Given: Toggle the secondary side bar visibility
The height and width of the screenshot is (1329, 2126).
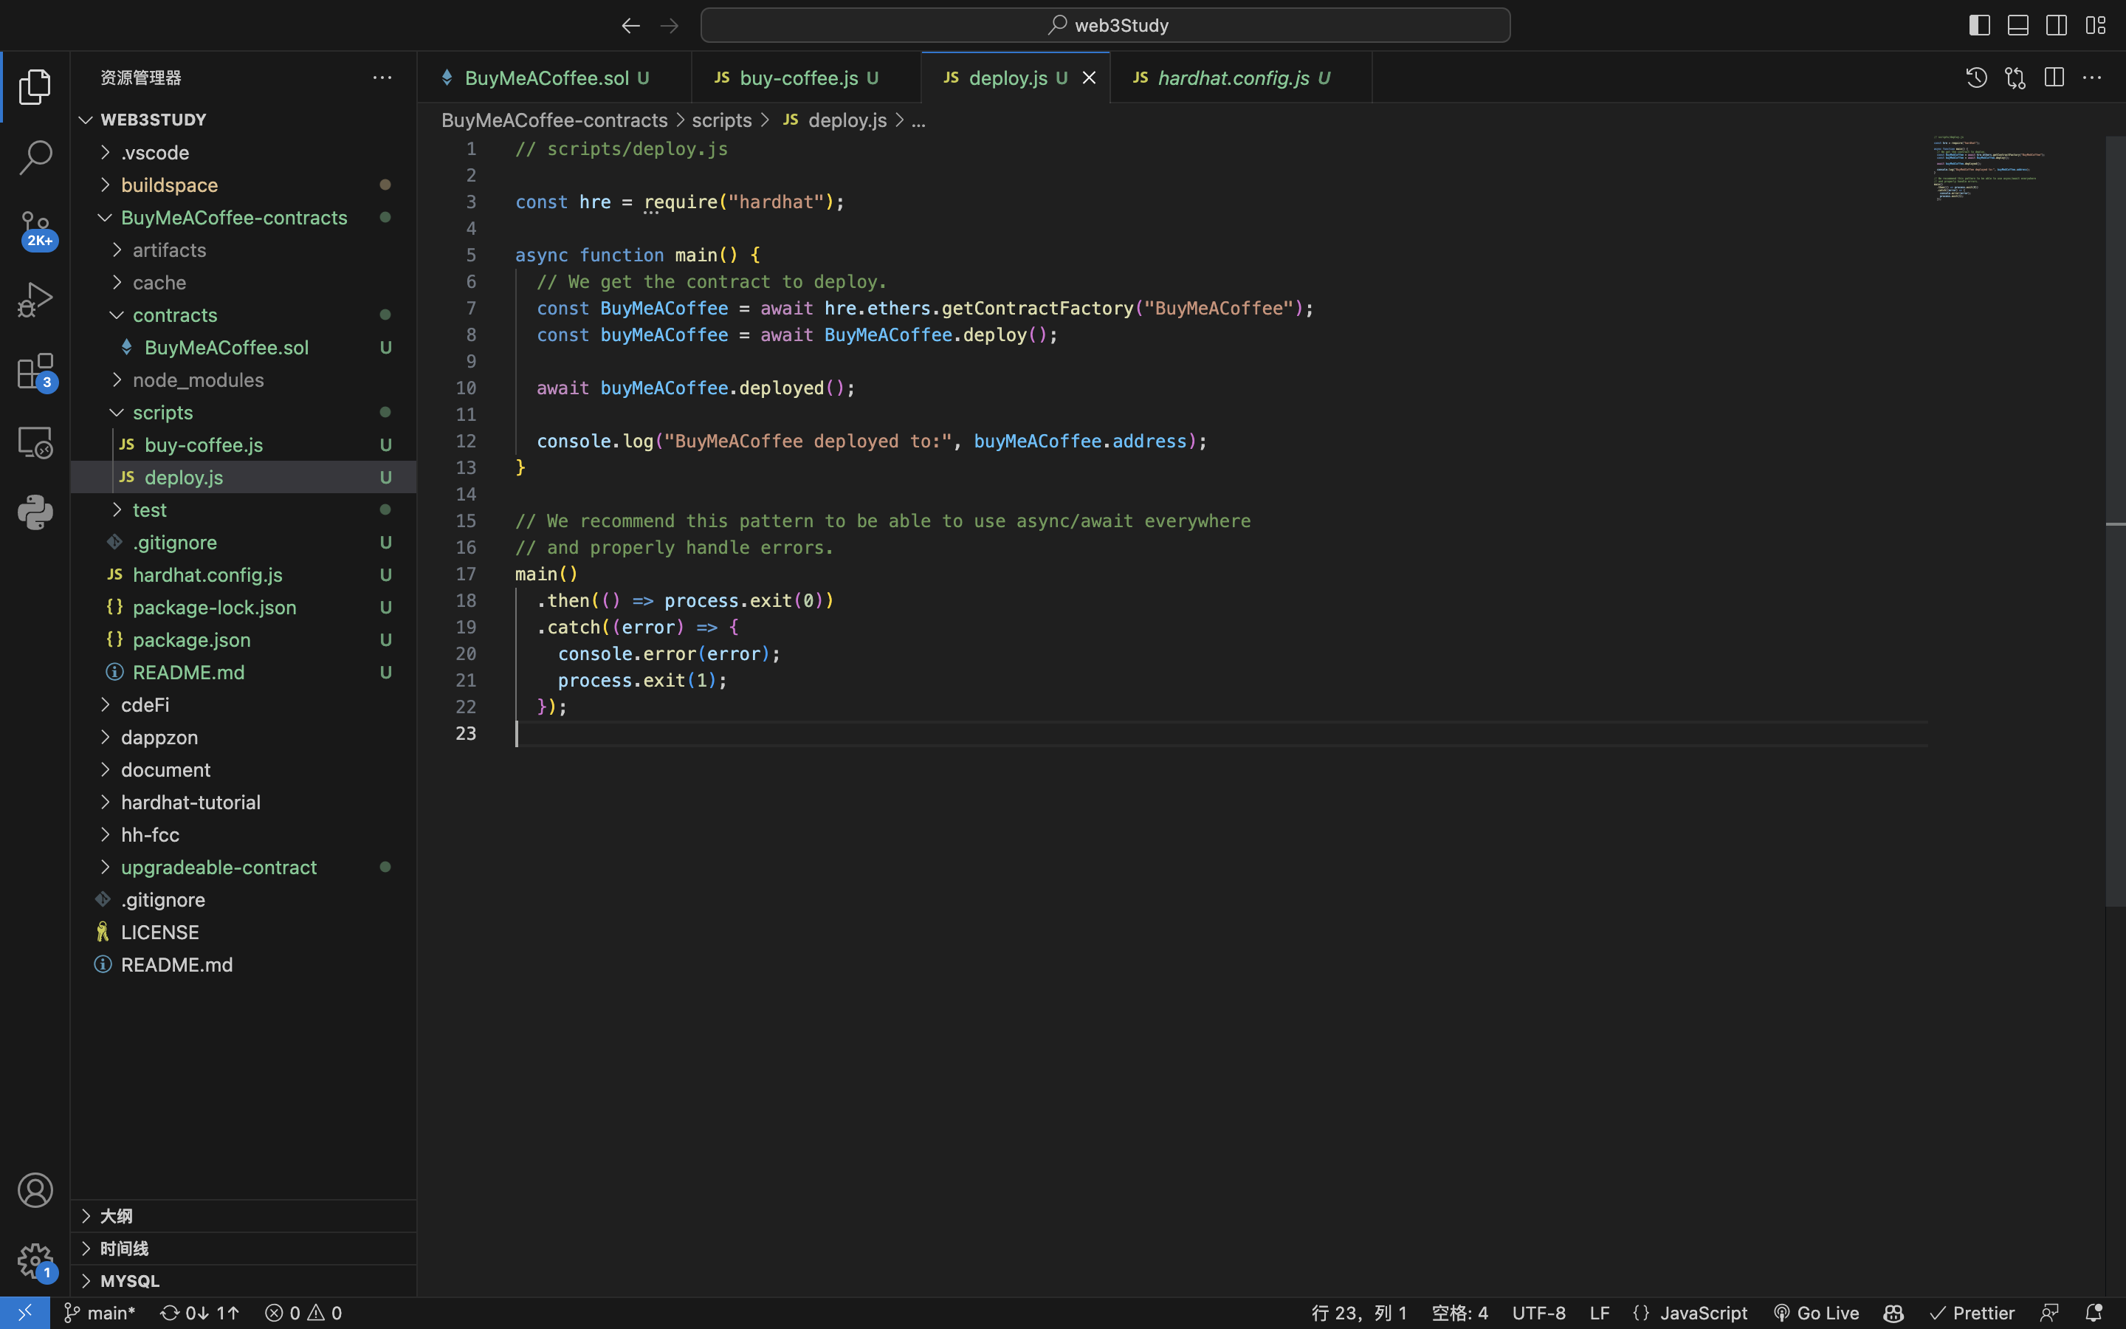Looking at the screenshot, I should point(2057,26).
